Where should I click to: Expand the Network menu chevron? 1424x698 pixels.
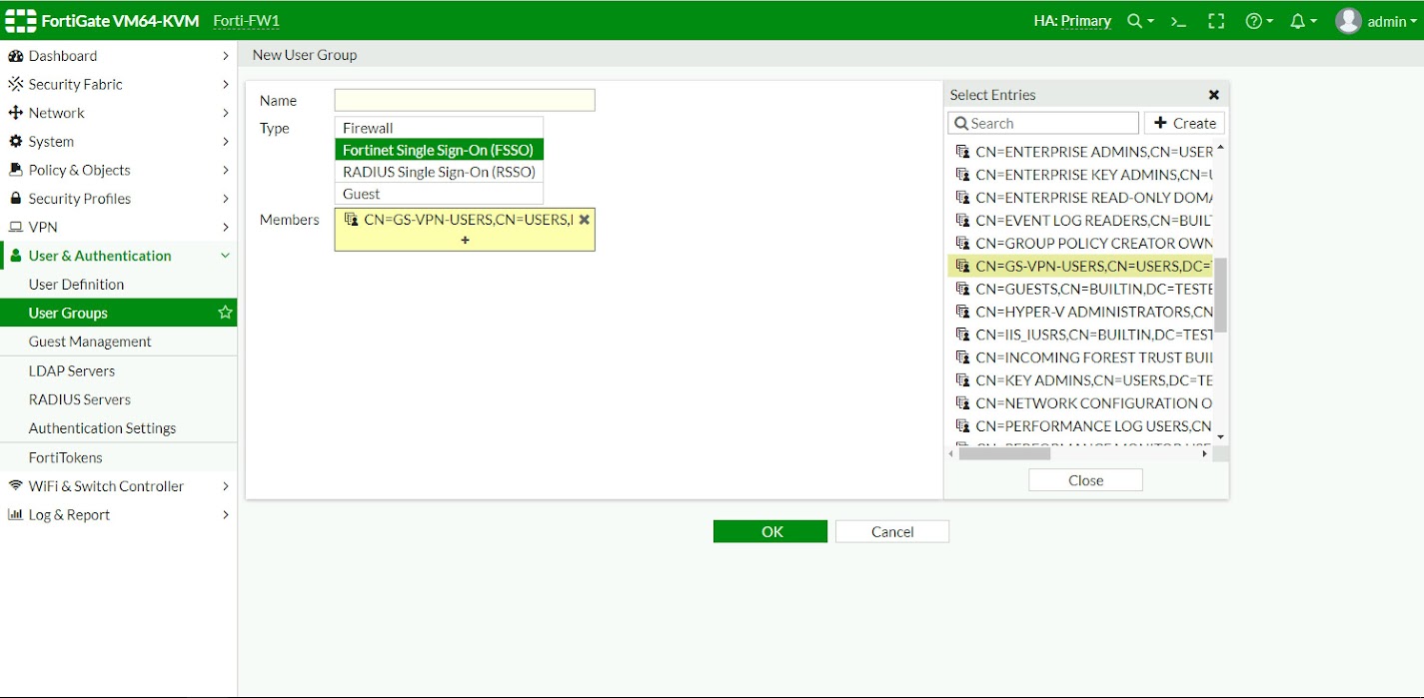pos(226,113)
